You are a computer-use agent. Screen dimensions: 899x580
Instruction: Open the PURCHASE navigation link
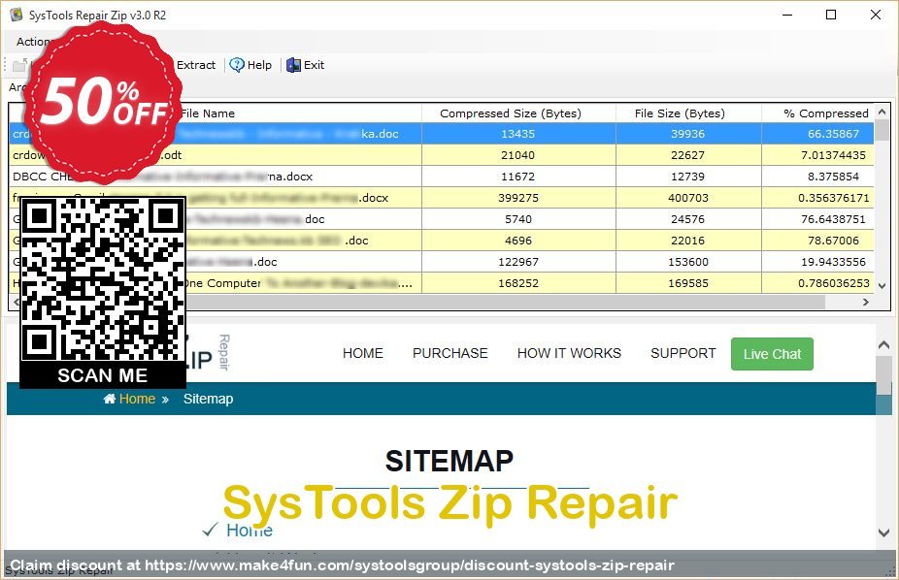[x=450, y=353]
